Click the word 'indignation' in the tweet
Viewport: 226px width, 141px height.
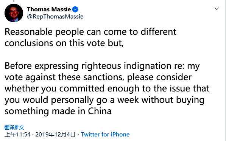[x=147, y=66]
